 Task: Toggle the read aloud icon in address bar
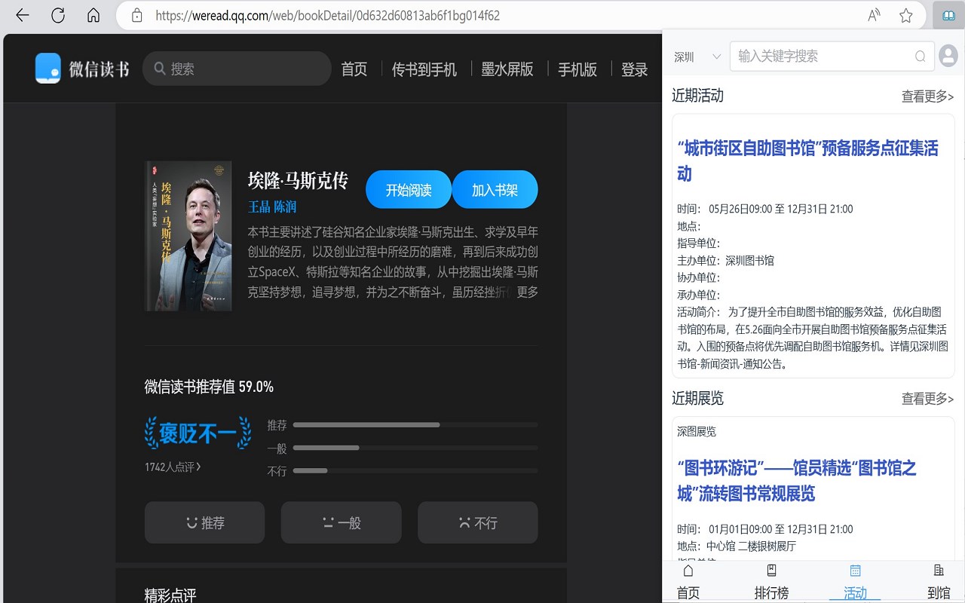[874, 15]
